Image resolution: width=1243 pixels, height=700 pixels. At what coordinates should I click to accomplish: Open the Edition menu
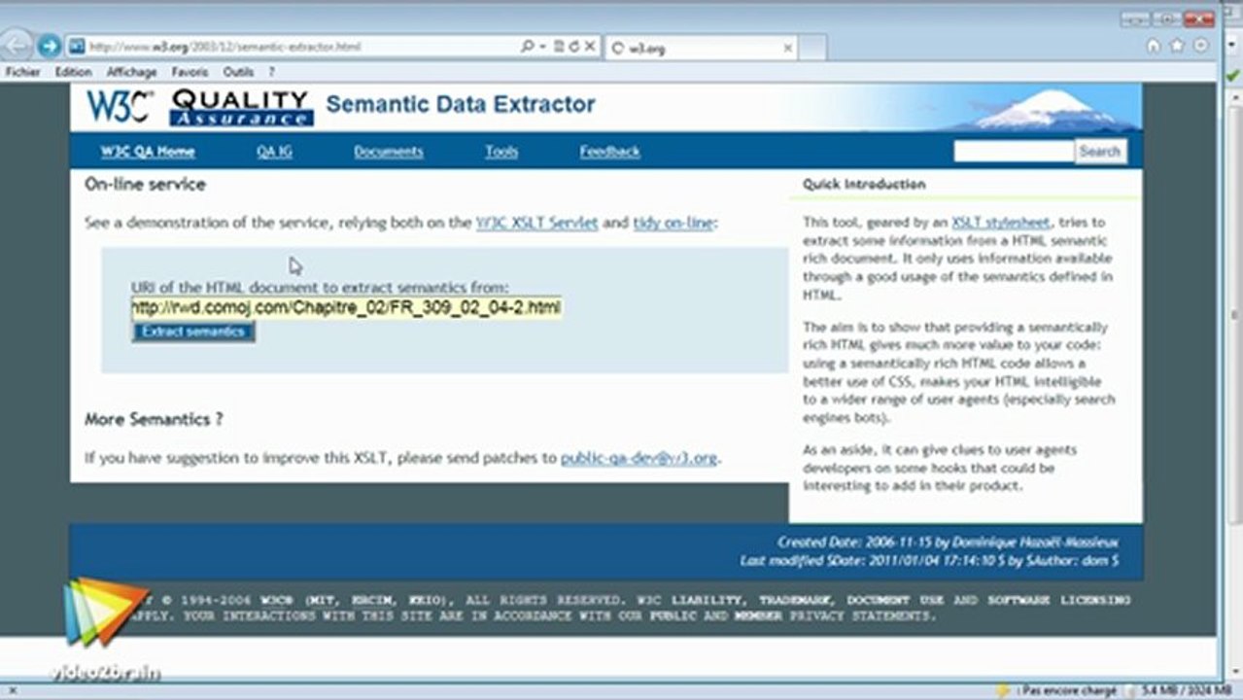tap(73, 72)
